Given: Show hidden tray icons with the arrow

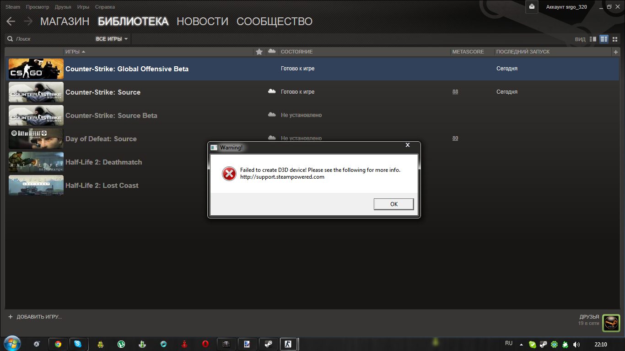Looking at the screenshot, I should (522, 344).
